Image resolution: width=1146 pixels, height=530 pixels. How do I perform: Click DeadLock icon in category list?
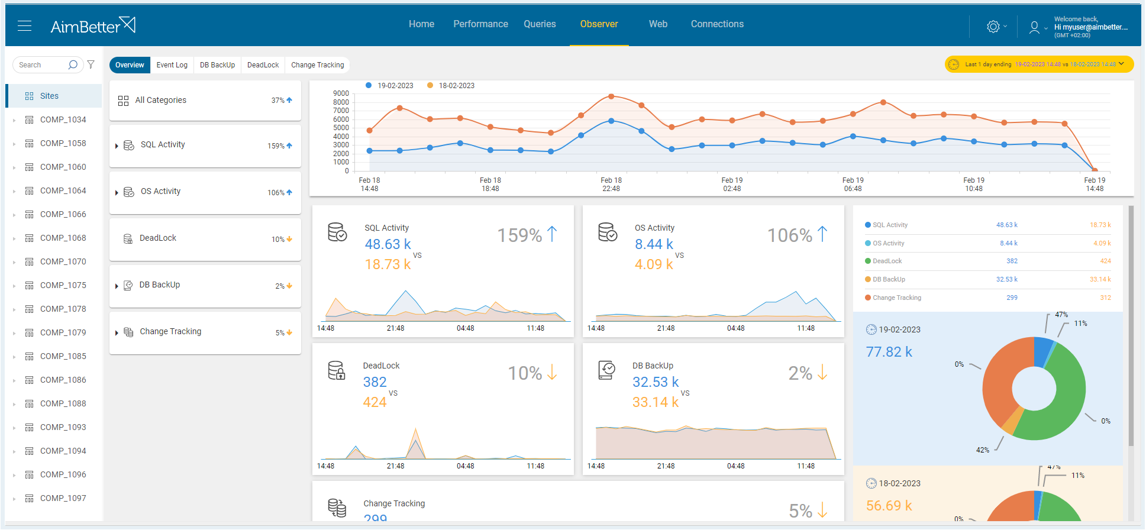(x=128, y=238)
